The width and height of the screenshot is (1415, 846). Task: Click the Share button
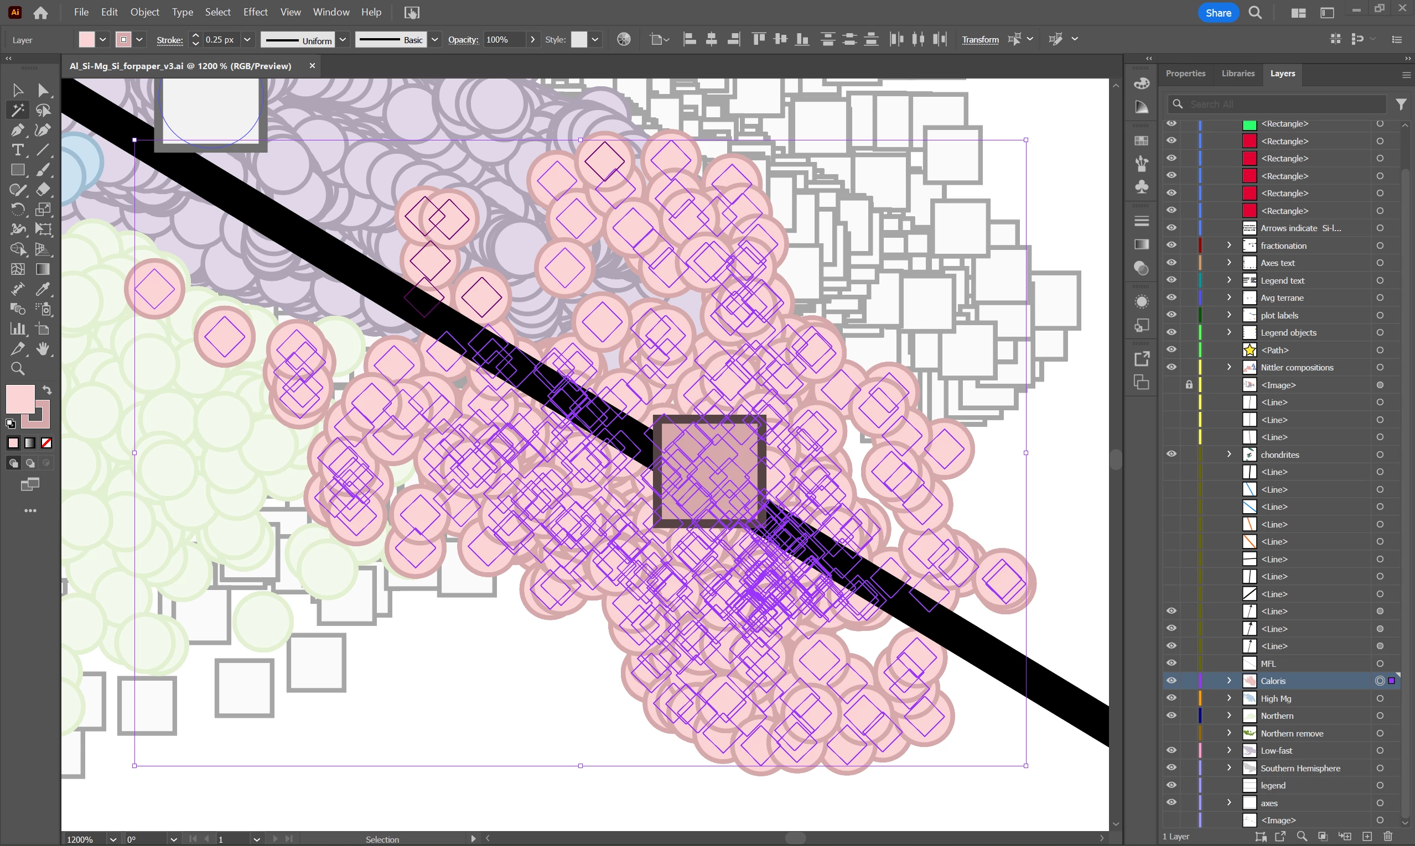tap(1217, 13)
